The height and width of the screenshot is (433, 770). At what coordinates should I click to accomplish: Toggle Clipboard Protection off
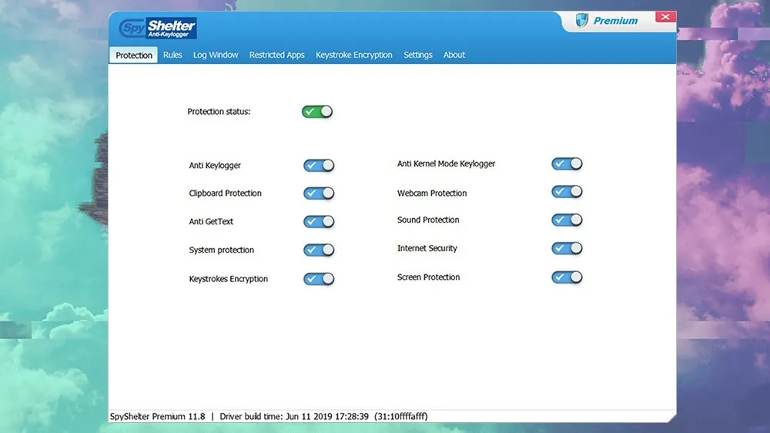tap(319, 193)
